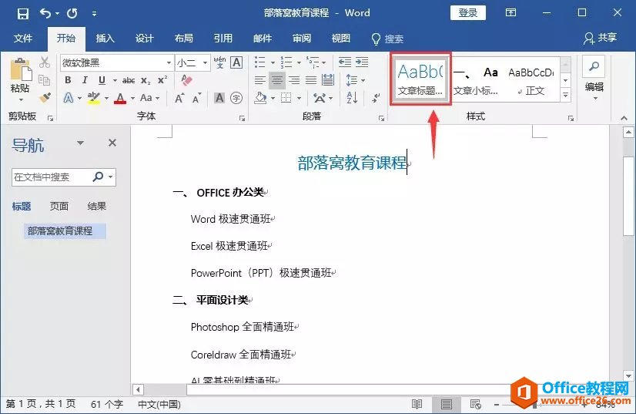
Task: Switch to the 布局 ribbon tab
Action: point(184,39)
